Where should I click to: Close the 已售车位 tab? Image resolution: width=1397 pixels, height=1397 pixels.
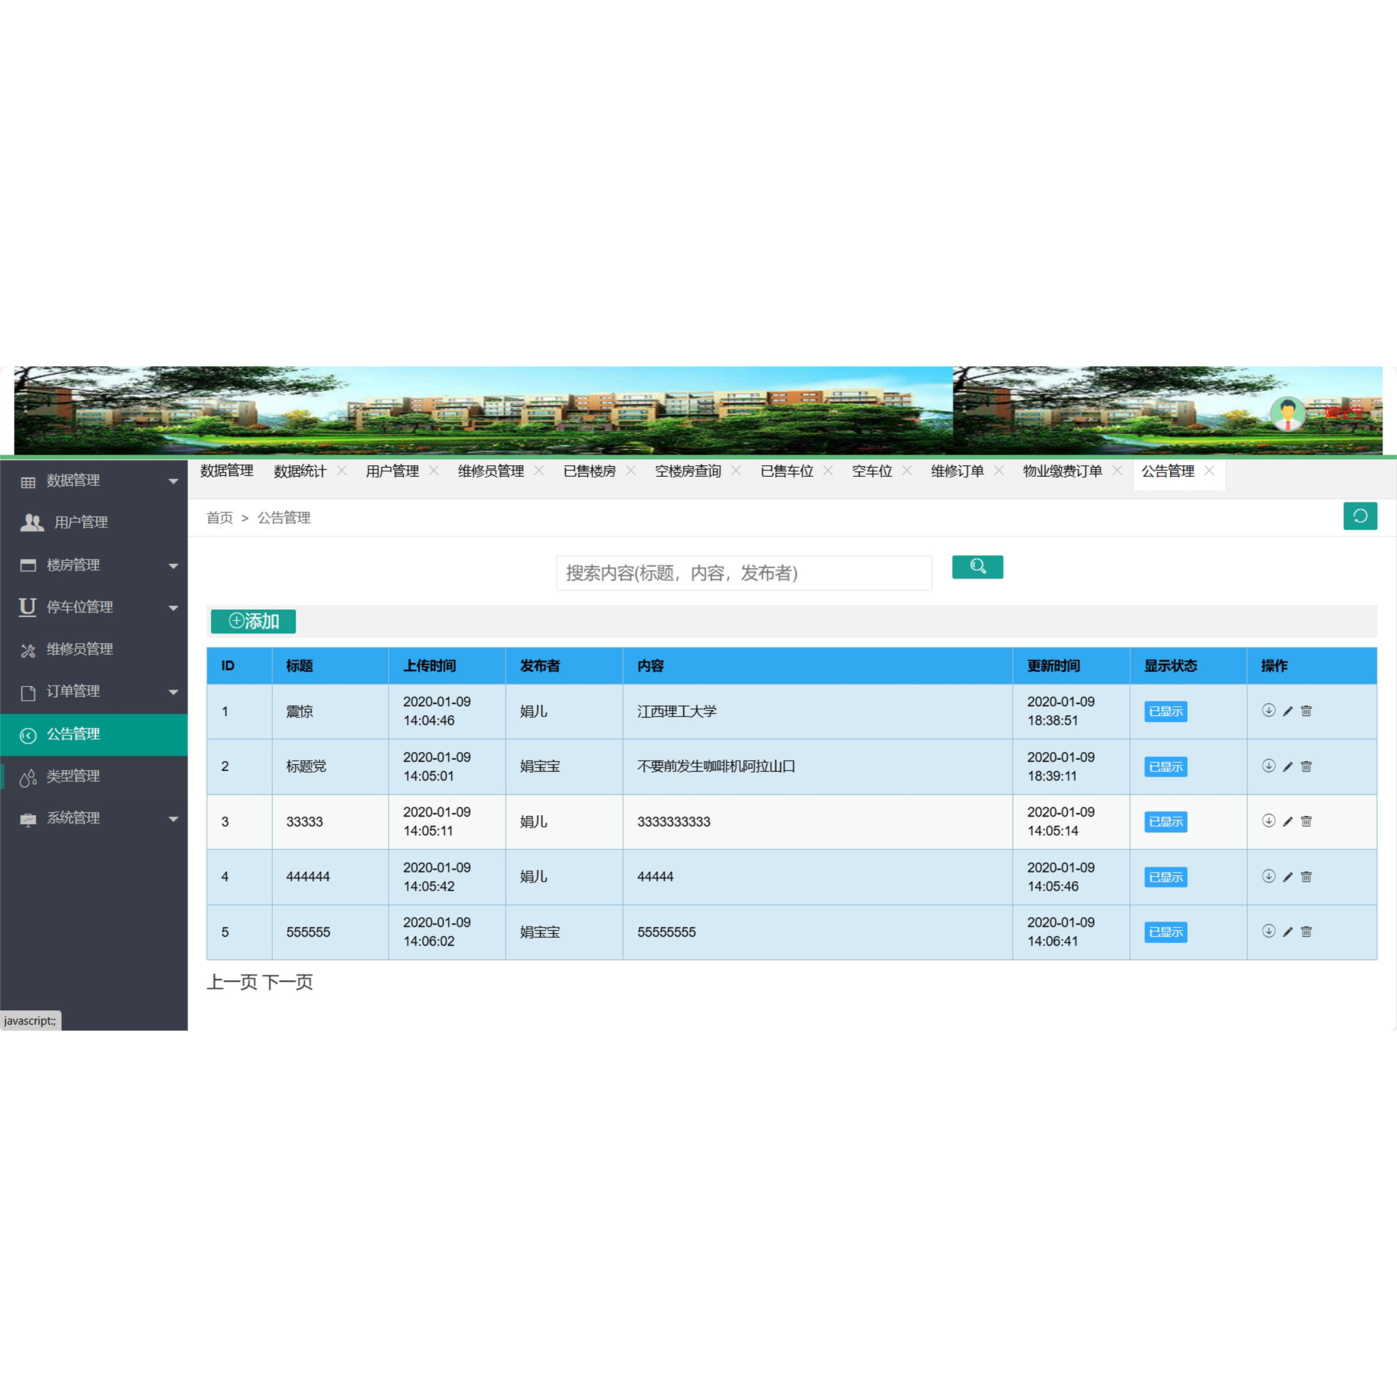point(828,470)
